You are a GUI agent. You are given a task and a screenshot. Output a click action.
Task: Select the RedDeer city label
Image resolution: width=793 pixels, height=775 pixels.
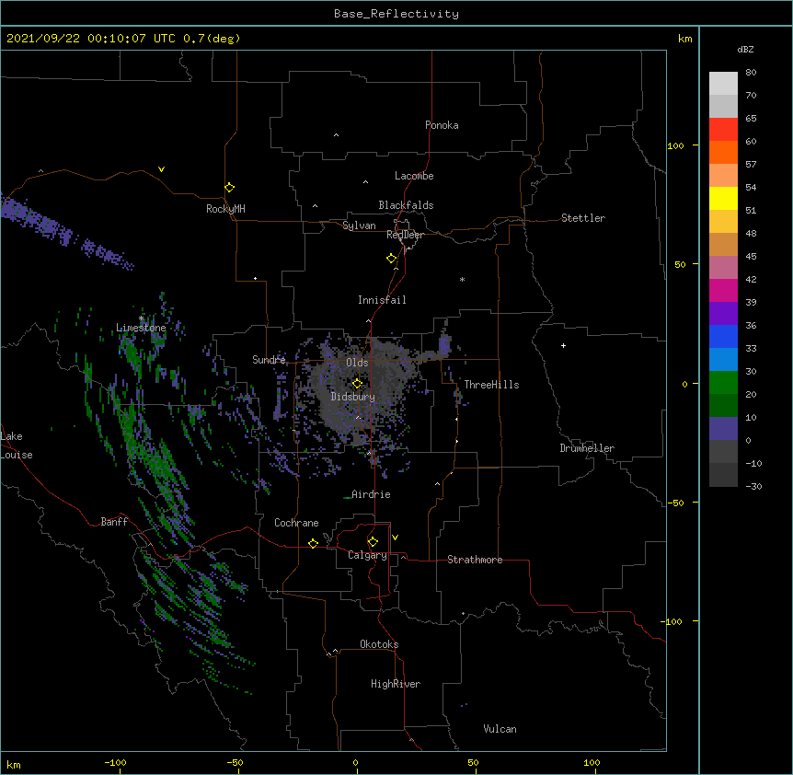coord(405,235)
